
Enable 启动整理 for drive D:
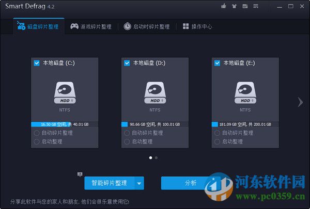[x=127, y=141]
